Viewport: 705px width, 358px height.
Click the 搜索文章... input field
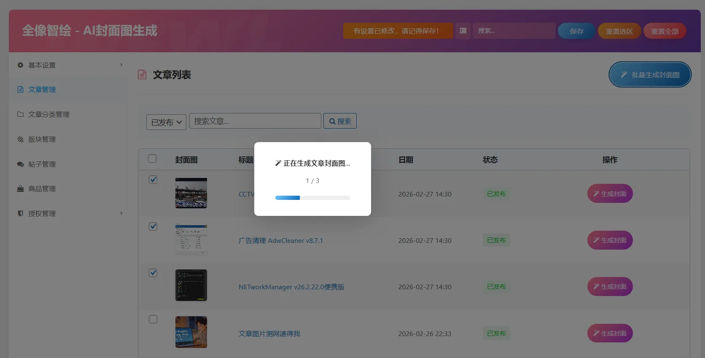(x=255, y=121)
